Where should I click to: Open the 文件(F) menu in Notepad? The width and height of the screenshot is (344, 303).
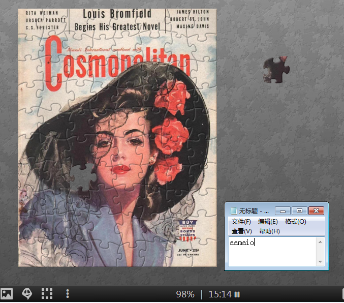click(241, 222)
